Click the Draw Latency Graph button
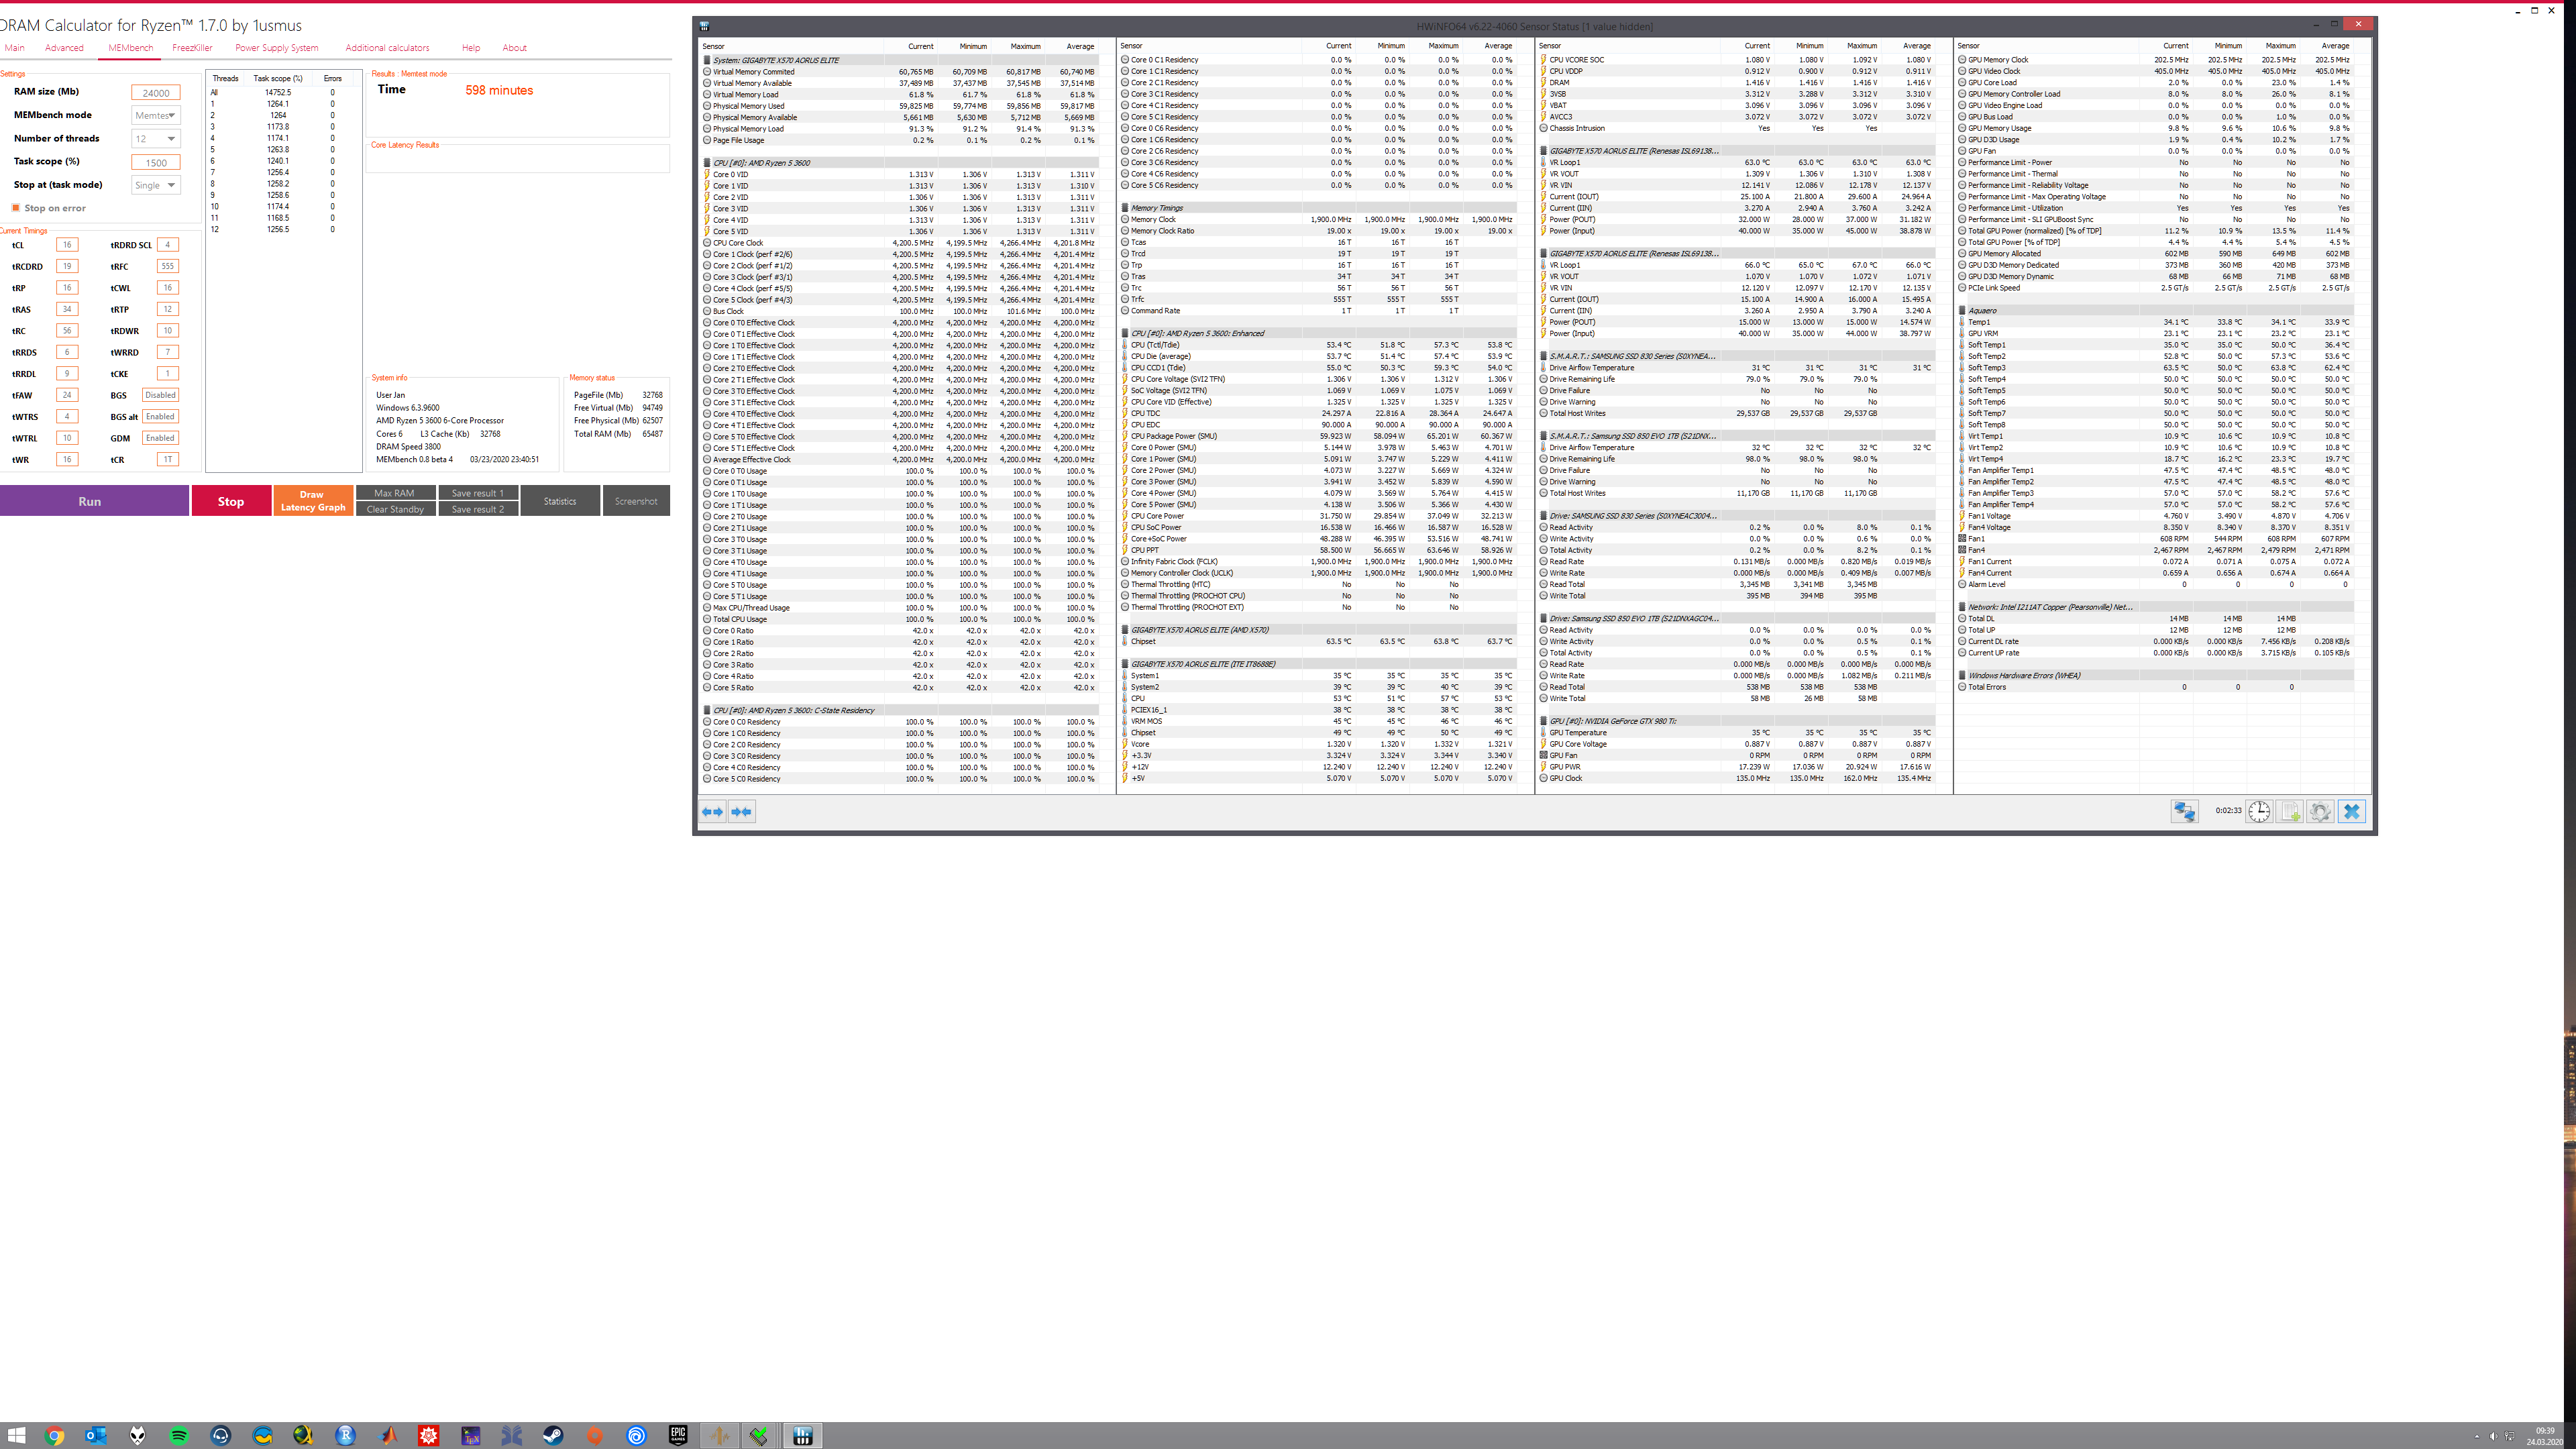Viewport: 2576px width, 1449px height. (313, 501)
